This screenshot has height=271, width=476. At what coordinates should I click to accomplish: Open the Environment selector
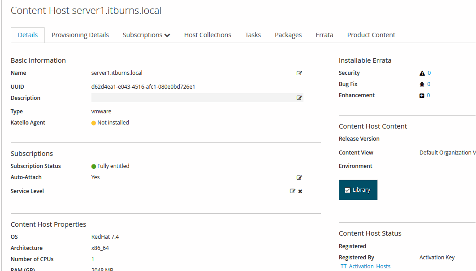(444, 166)
